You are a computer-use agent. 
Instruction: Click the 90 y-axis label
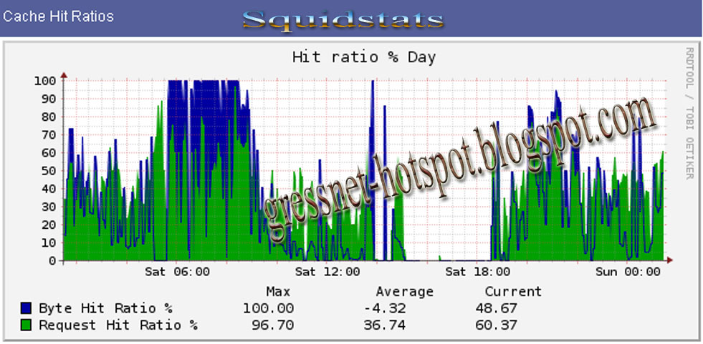click(49, 99)
